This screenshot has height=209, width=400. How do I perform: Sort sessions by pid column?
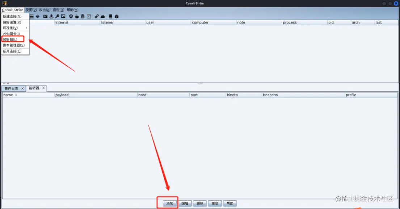pos(339,22)
